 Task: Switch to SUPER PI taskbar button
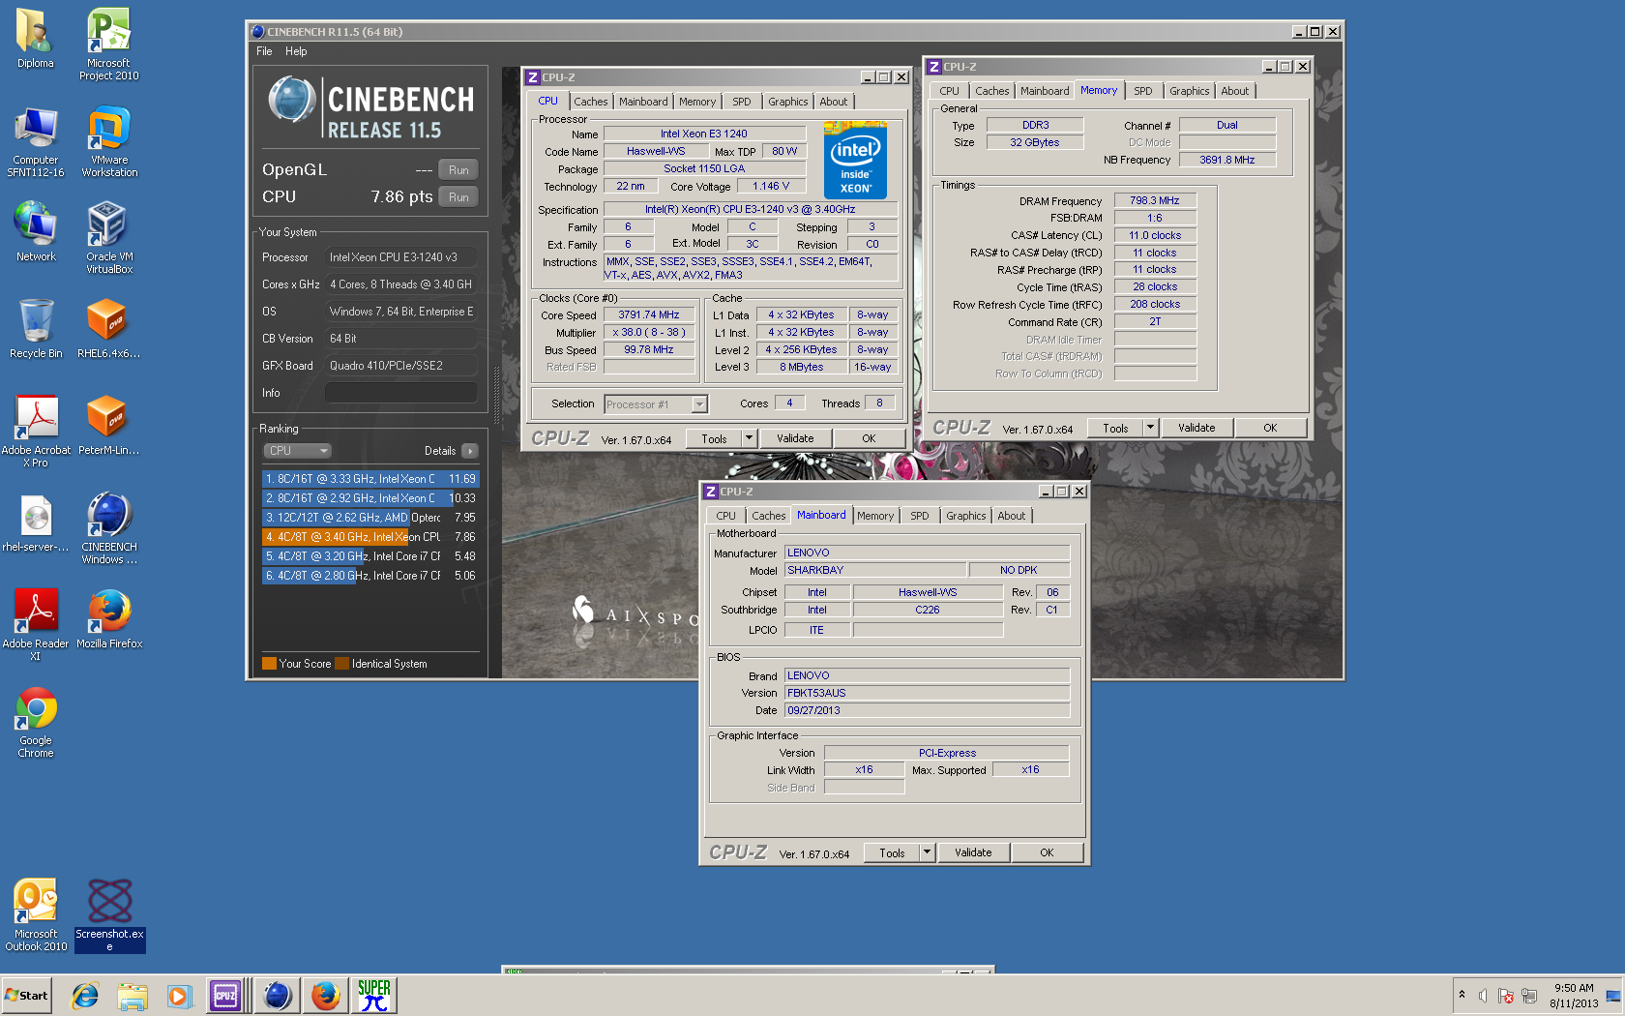click(x=374, y=996)
